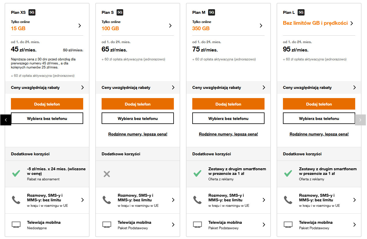The width and height of the screenshot is (367, 239).
Task: Expand 'Bez limitów GB i prędkości' chevron
Action: pos(352,23)
